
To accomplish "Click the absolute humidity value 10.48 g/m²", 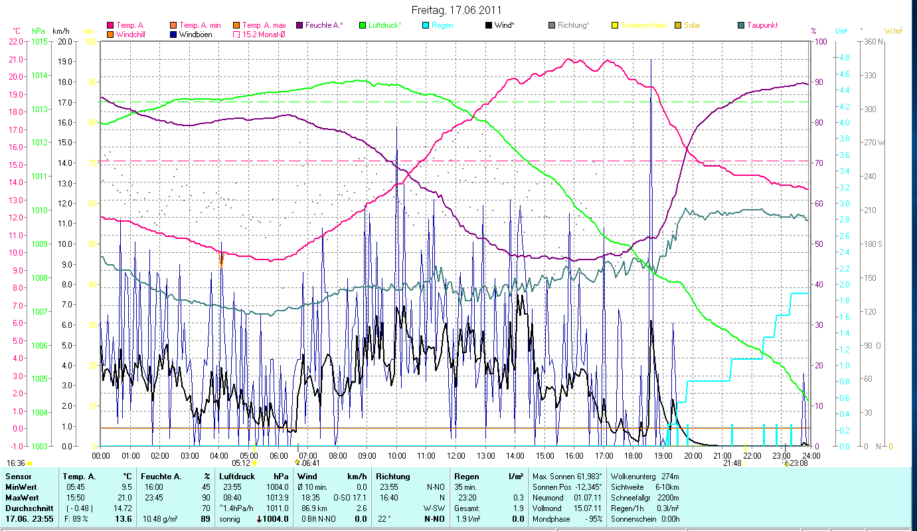I will pos(162,519).
